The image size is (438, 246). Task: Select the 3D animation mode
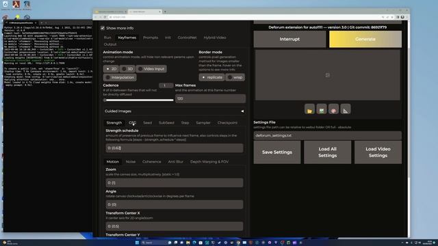coord(127,68)
